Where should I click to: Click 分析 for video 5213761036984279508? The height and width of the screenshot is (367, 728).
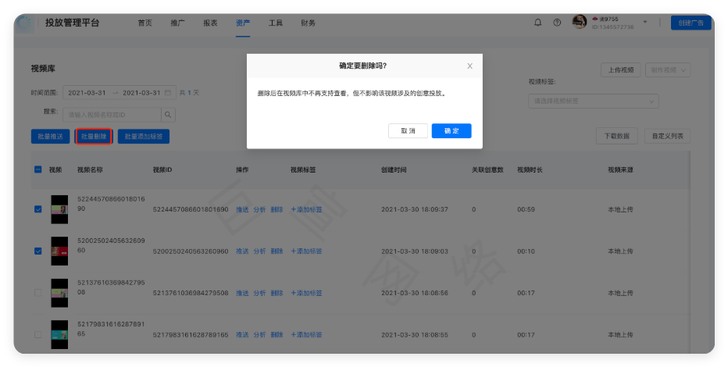pyautogui.click(x=259, y=294)
